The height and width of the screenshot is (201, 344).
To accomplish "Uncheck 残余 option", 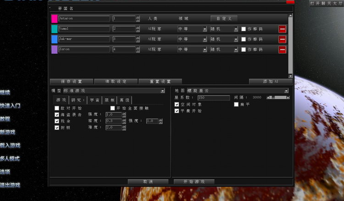I will 57,121.
